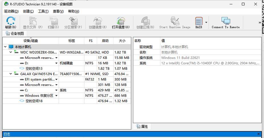Open the RAID dropdown arrow

206,22
